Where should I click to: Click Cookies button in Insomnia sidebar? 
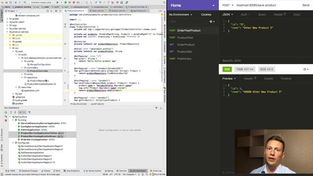(206, 15)
